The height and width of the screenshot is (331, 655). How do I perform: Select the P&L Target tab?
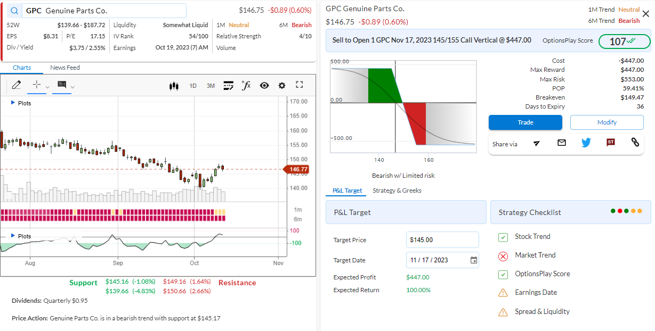pos(347,191)
